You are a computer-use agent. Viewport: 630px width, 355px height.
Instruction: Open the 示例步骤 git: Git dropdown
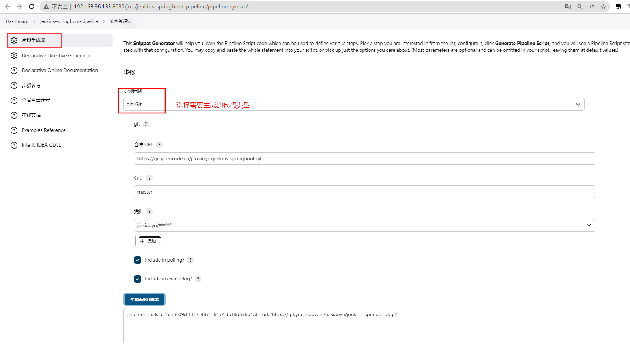[x=354, y=105]
